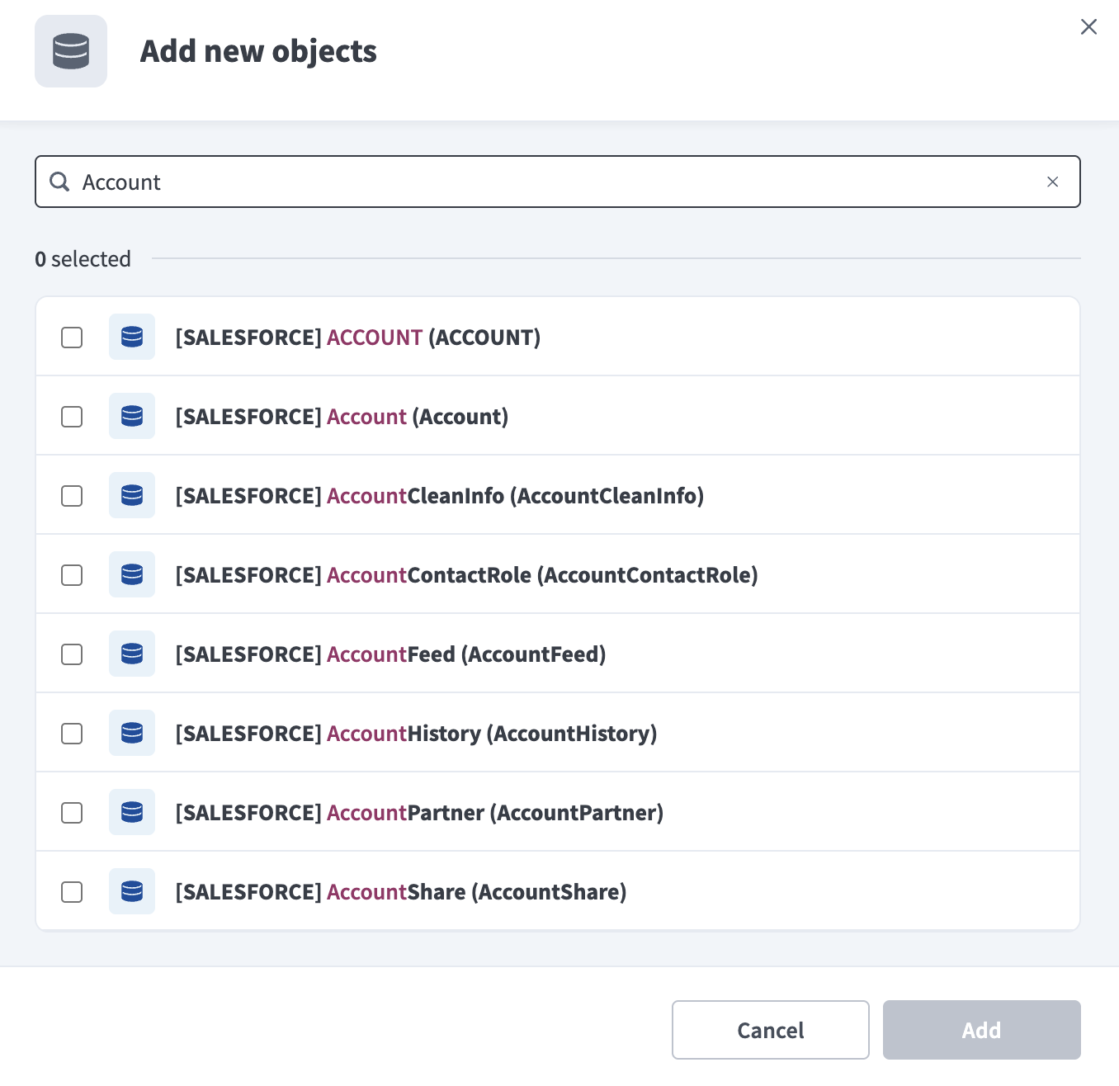The width and height of the screenshot is (1119, 1086).
Task: Click the database icon beside Add new objects
Action: coord(71,51)
